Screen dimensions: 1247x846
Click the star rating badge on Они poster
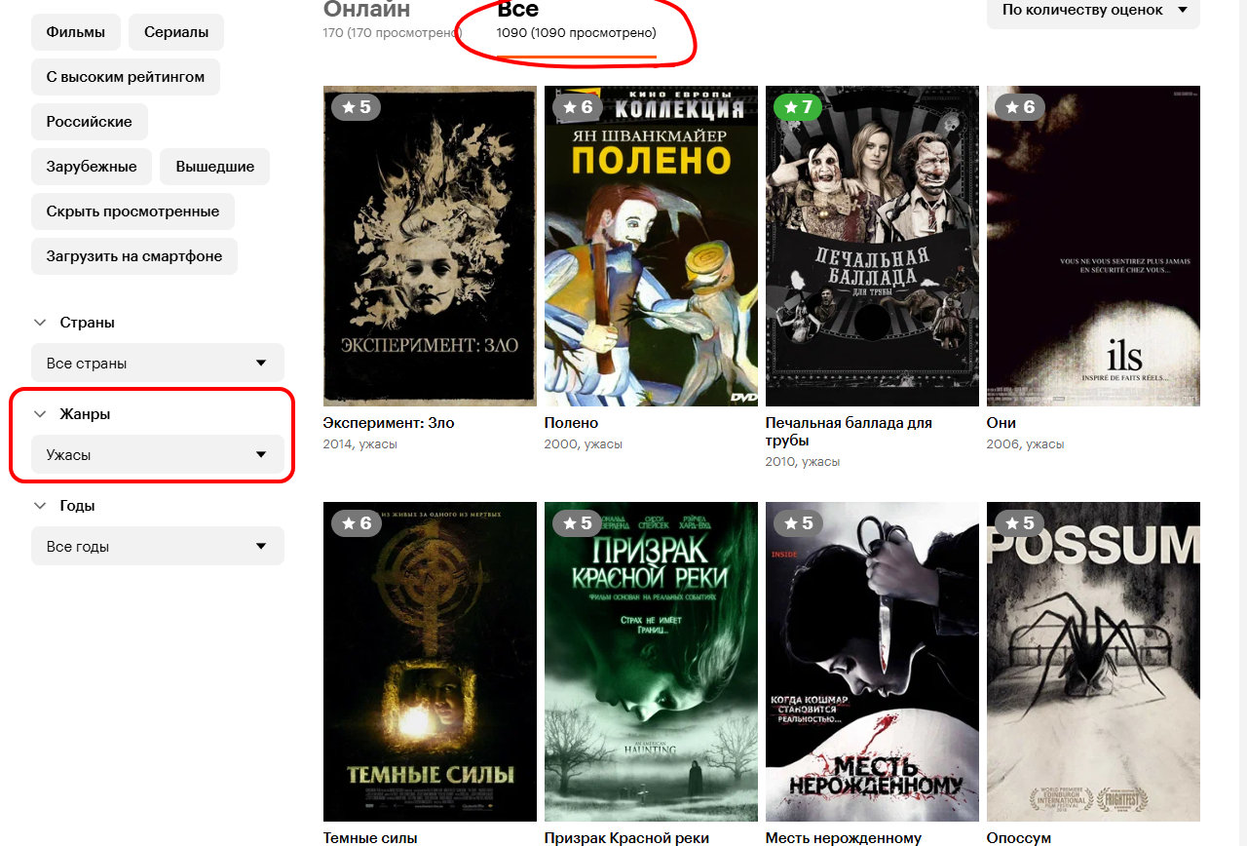pos(1019,106)
